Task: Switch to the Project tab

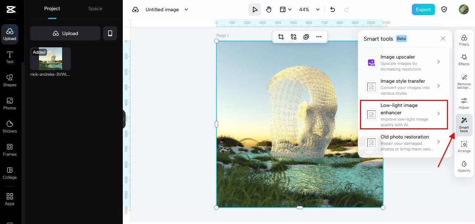Action: (52, 9)
